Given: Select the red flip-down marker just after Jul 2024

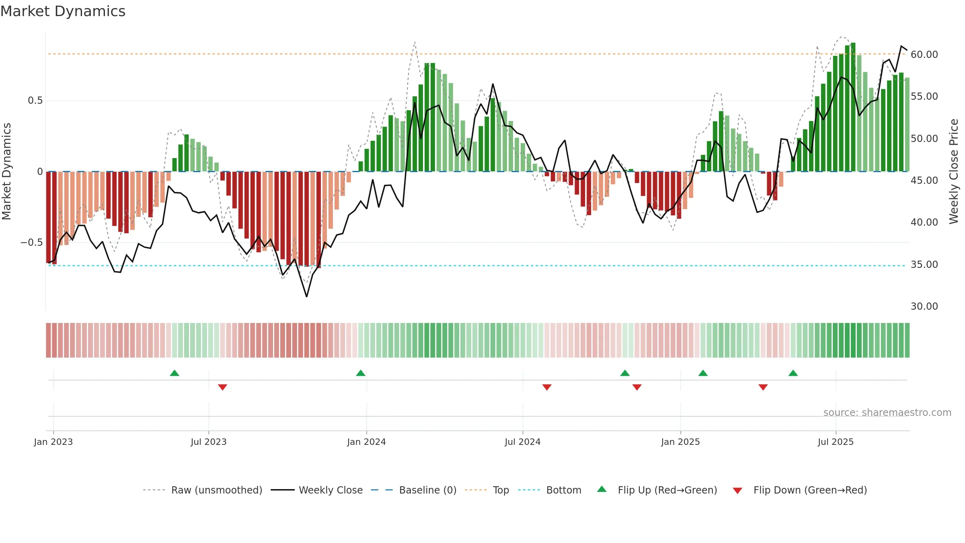Looking at the screenshot, I should coord(547,387).
